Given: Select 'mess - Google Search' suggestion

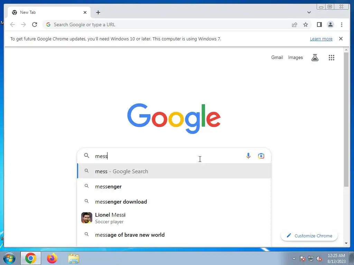Looking at the screenshot, I should point(174,171).
